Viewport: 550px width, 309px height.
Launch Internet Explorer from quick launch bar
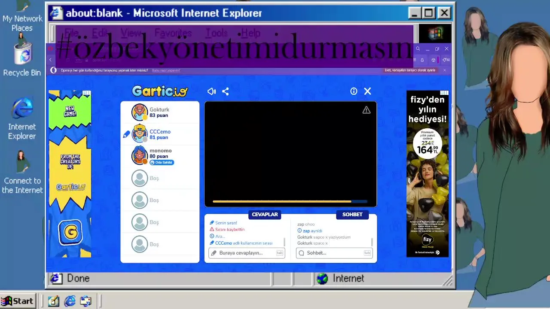[x=70, y=301]
